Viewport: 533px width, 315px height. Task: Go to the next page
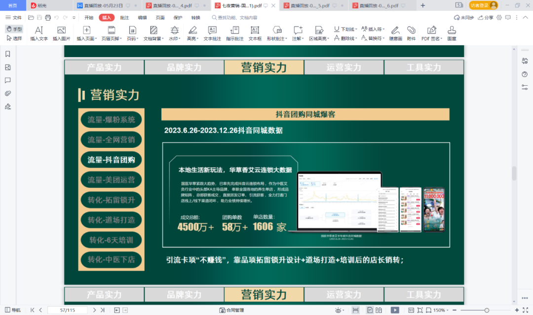pyautogui.click(x=94, y=310)
